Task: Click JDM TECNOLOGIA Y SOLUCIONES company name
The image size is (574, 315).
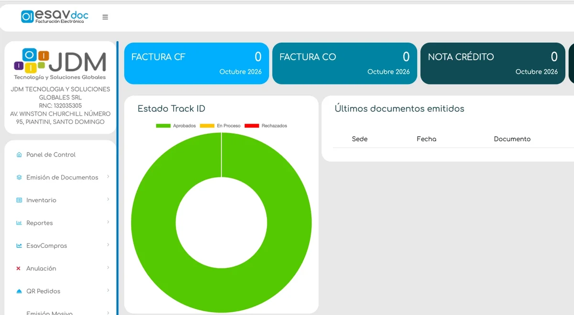Action: 60,93
